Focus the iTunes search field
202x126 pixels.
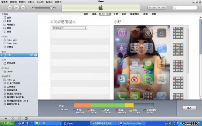point(185,8)
